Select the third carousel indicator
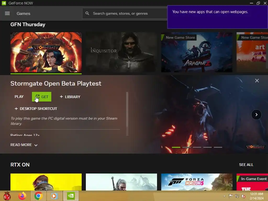The image size is (268, 201). click(197, 147)
